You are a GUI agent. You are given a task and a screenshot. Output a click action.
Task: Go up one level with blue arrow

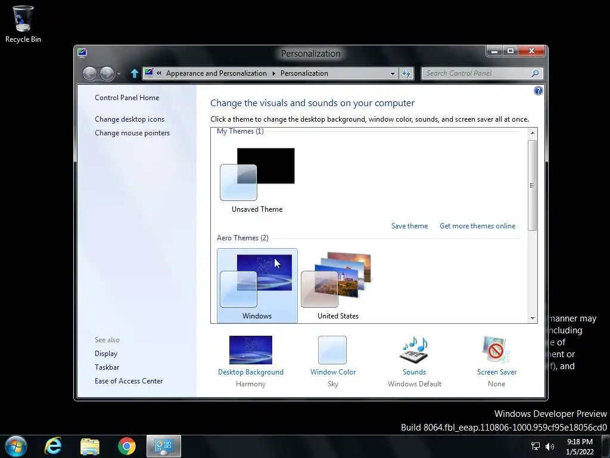point(134,73)
